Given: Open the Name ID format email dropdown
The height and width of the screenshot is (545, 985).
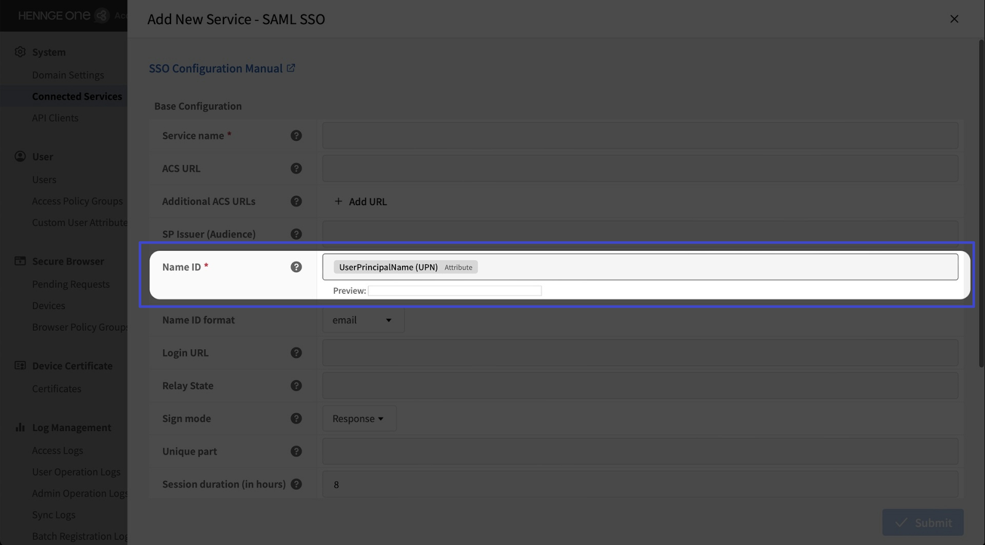Looking at the screenshot, I should 363,320.
